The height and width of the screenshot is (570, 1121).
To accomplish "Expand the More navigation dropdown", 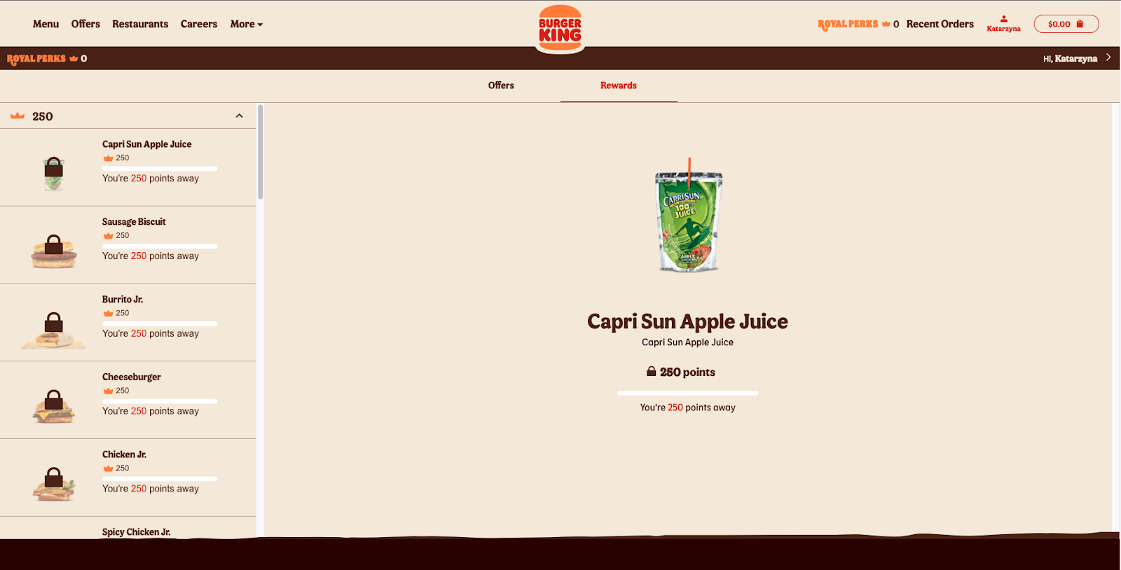I will point(247,24).
